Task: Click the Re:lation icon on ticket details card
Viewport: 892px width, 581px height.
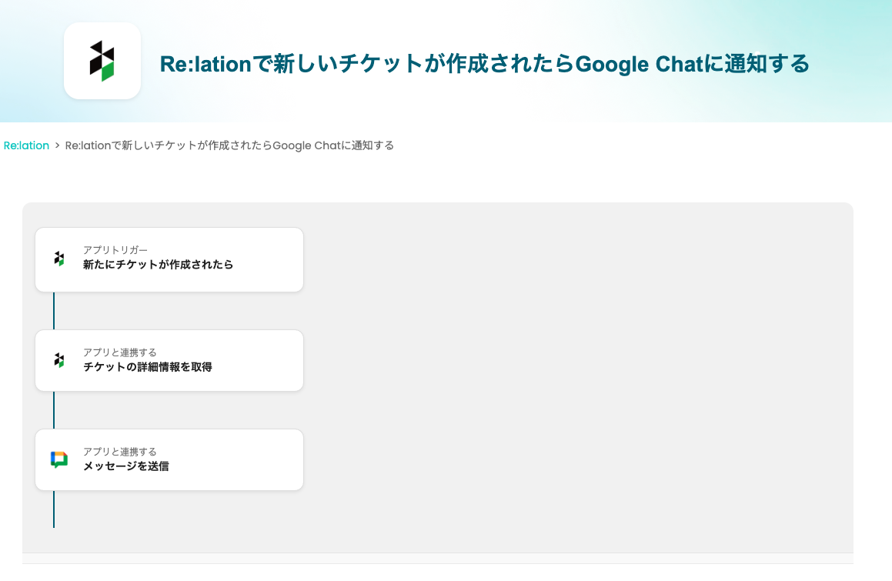Action: (x=59, y=360)
